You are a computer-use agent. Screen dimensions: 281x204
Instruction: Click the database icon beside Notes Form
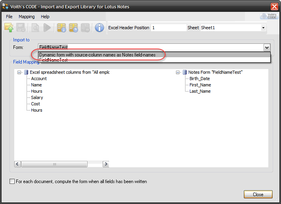185,72
